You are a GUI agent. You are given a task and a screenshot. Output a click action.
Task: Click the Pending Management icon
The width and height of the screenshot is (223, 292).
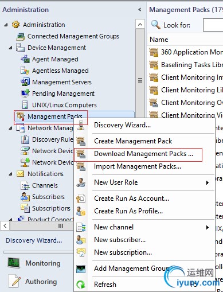click(25, 94)
